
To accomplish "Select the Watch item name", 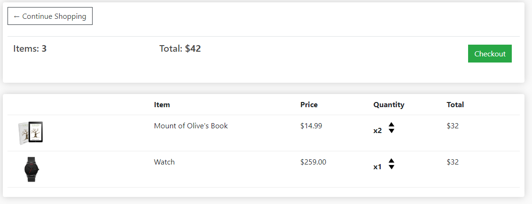I will [x=164, y=162].
